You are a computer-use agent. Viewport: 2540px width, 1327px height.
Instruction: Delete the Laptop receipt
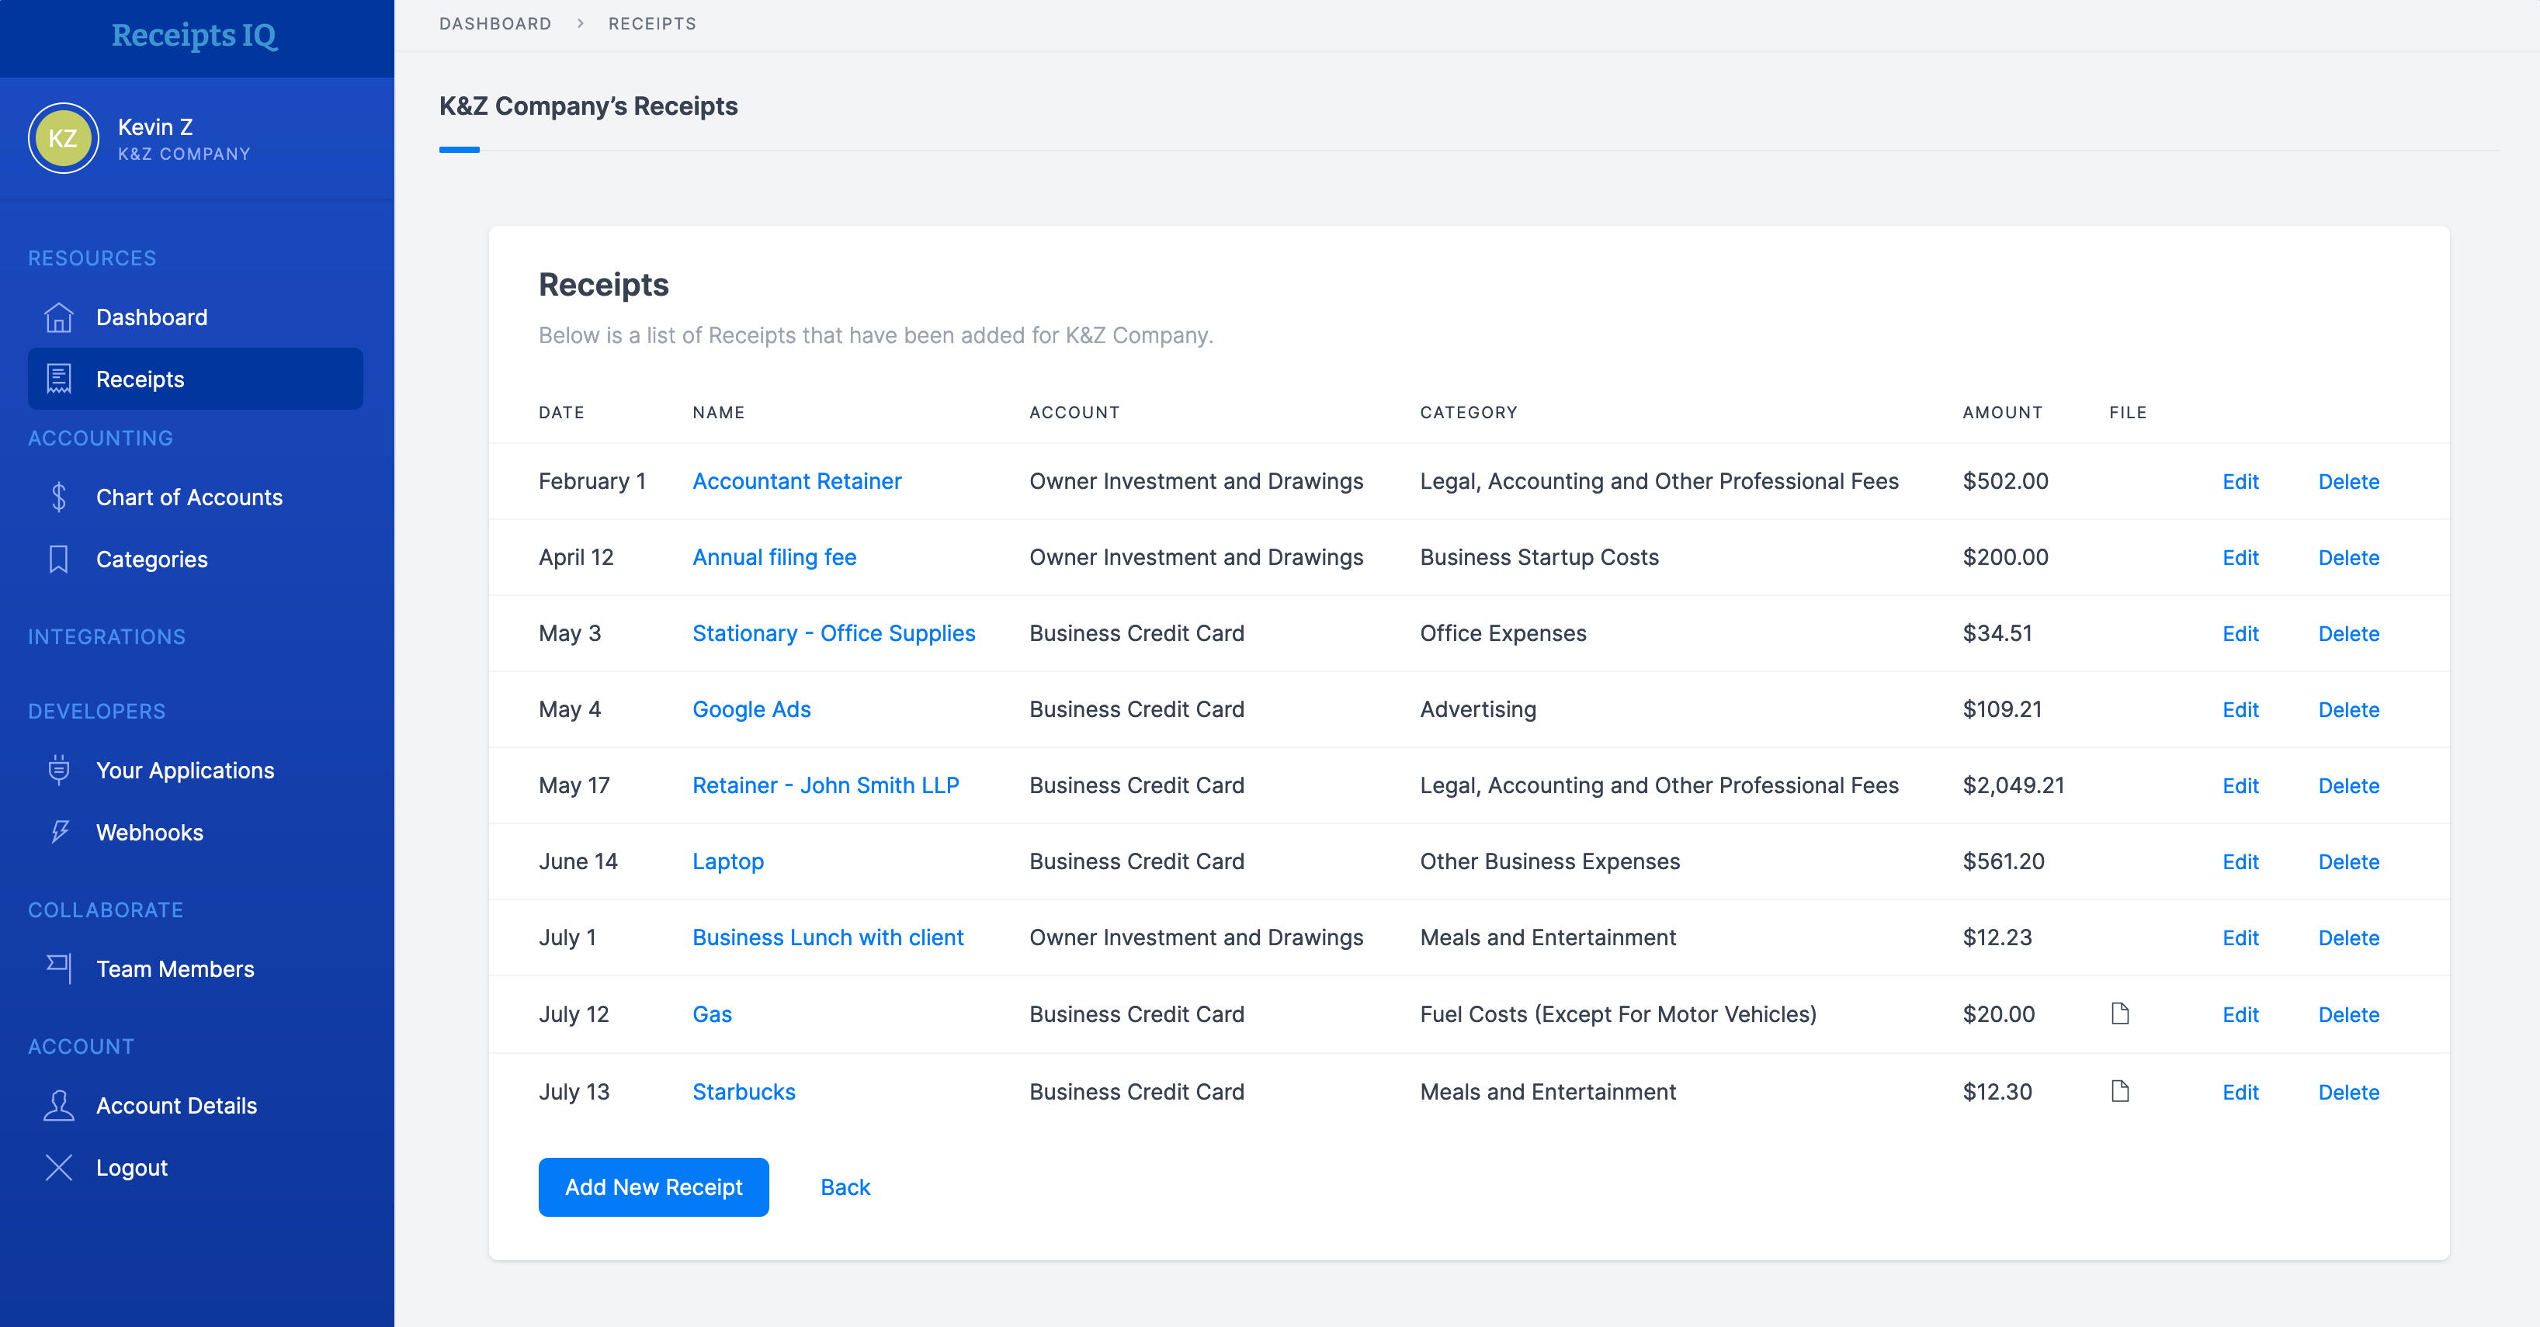click(x=2347, y=861)
